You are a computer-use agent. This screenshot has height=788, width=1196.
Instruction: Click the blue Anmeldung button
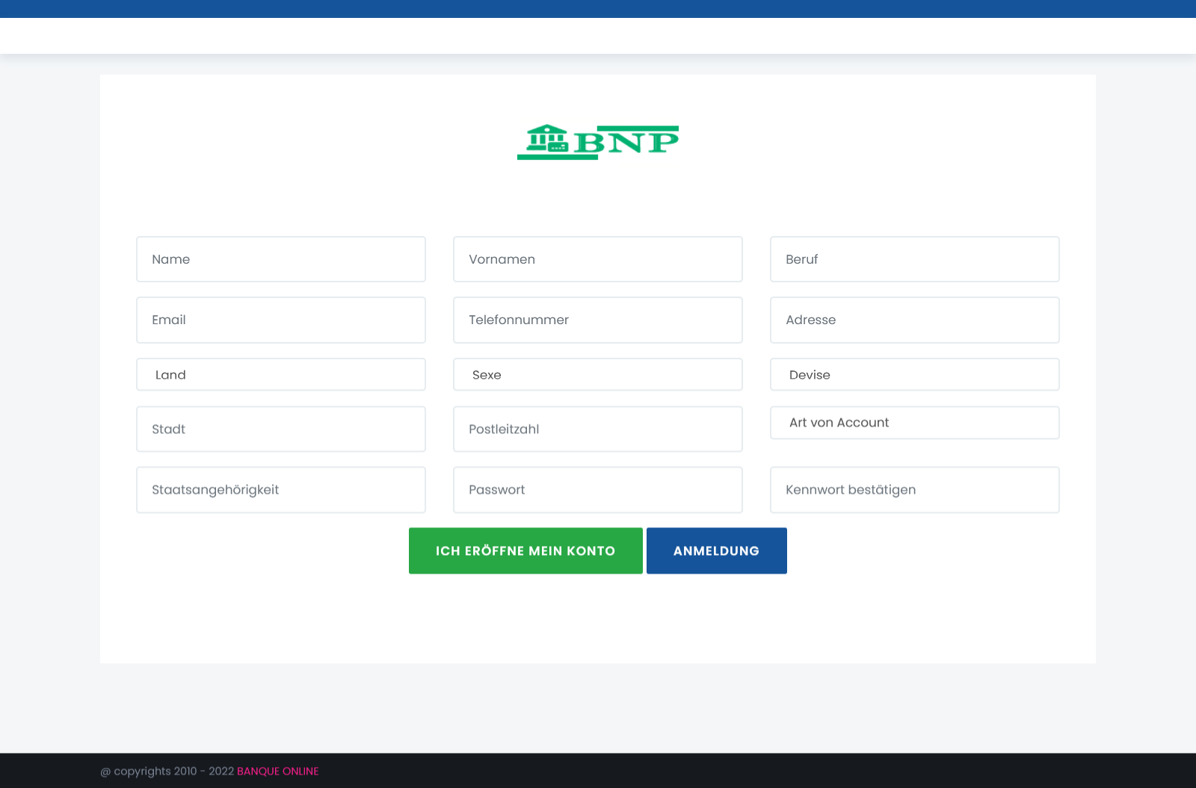(x=717, y=550)
